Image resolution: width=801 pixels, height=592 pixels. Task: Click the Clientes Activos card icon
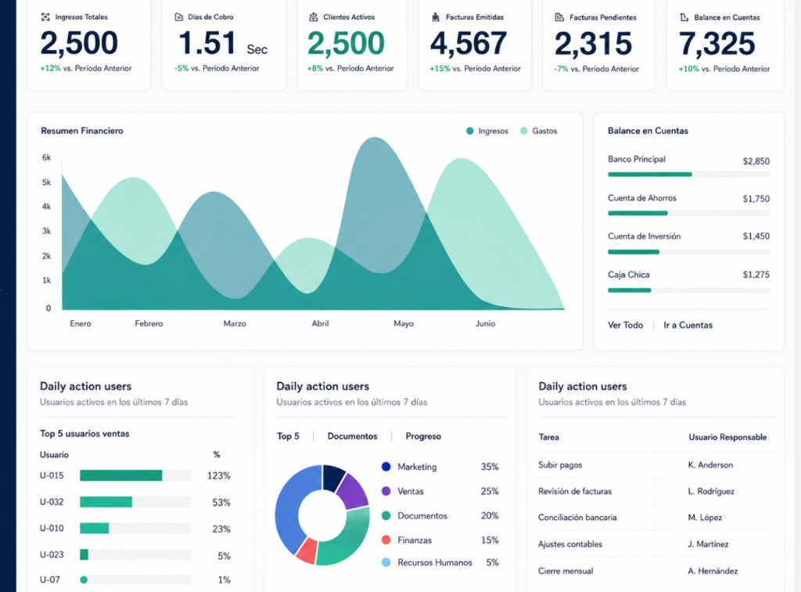pyautogui.click(x=313, y=17)
